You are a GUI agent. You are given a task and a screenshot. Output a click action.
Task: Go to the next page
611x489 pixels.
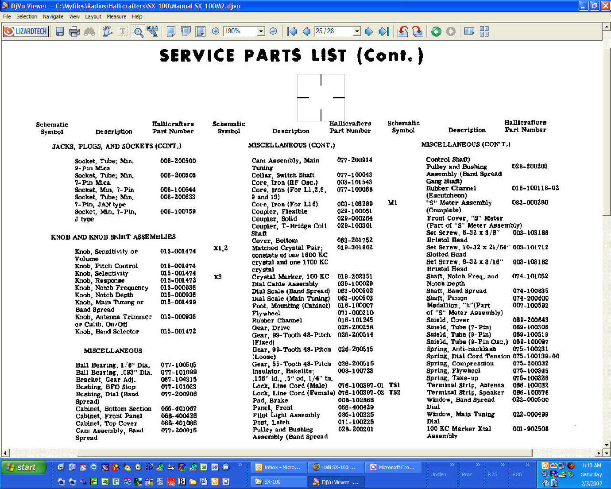[x=369, y=31]
